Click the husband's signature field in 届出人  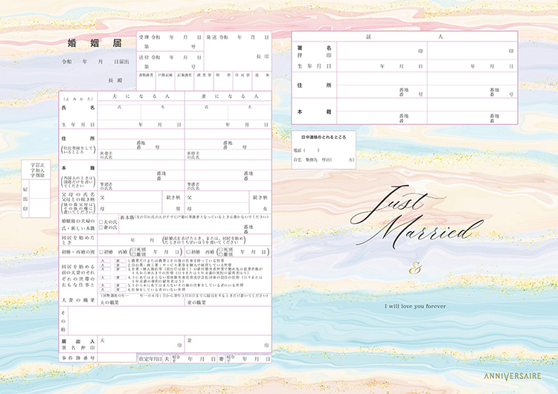tap(141, 344)
